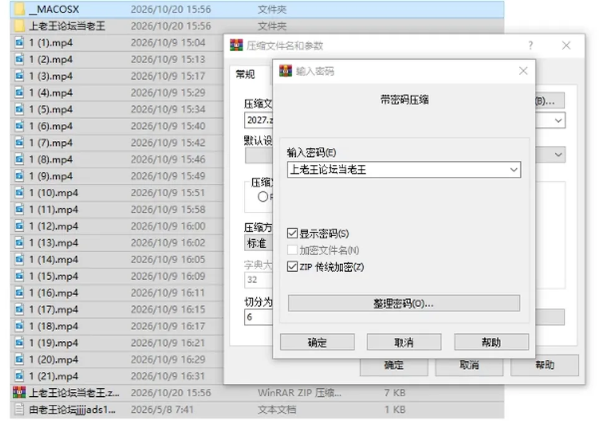The height and width of the screenshot is (433, 599).
Task: Click the help question mark in title bar
Action: (x=530, y=45)
